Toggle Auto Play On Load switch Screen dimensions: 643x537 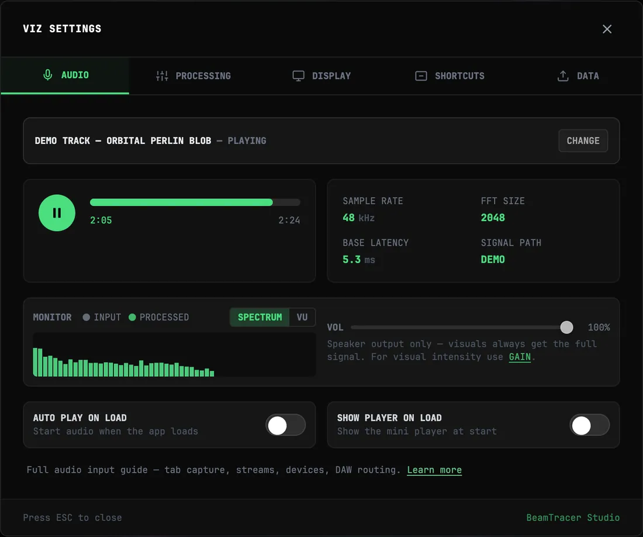click(x=286, y=425)
